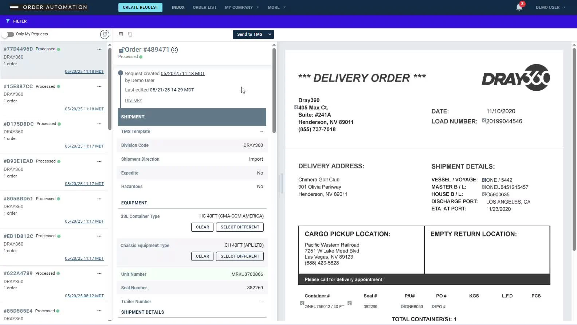Image resolution: width=577 pixels, height=325 pixels.
Task: Open the request created 05/20/25 11:18 MDT link
Action: pos(183,73)
